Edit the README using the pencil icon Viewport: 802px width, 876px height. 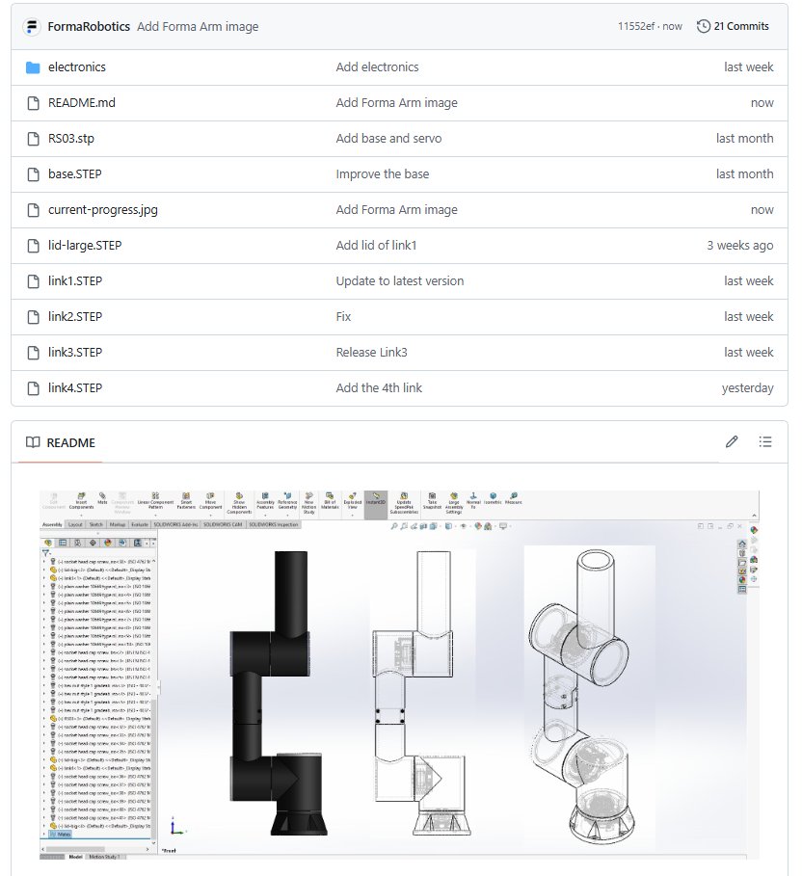732,440
